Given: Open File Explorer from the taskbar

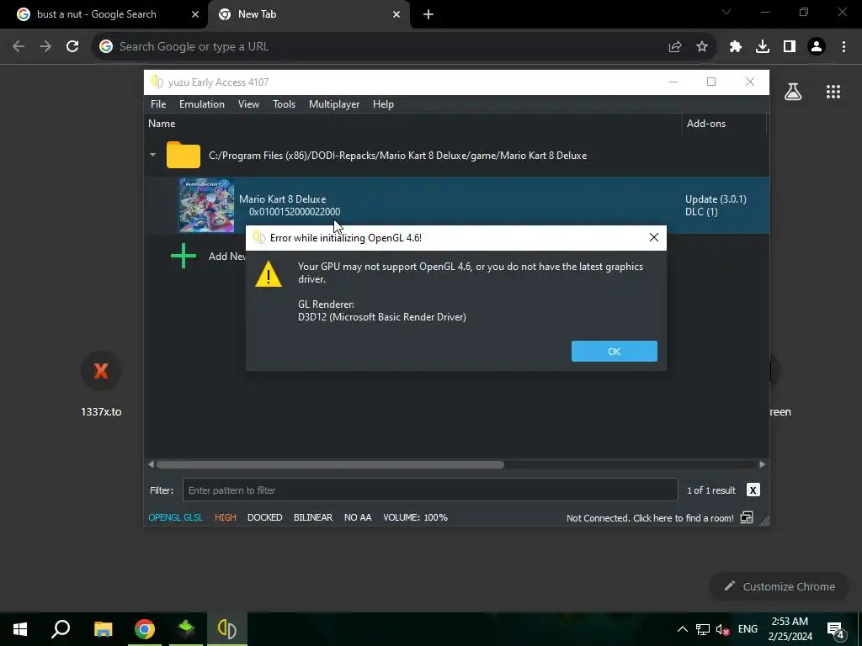Looking at the screenshot, I should (x=103, y=629).
